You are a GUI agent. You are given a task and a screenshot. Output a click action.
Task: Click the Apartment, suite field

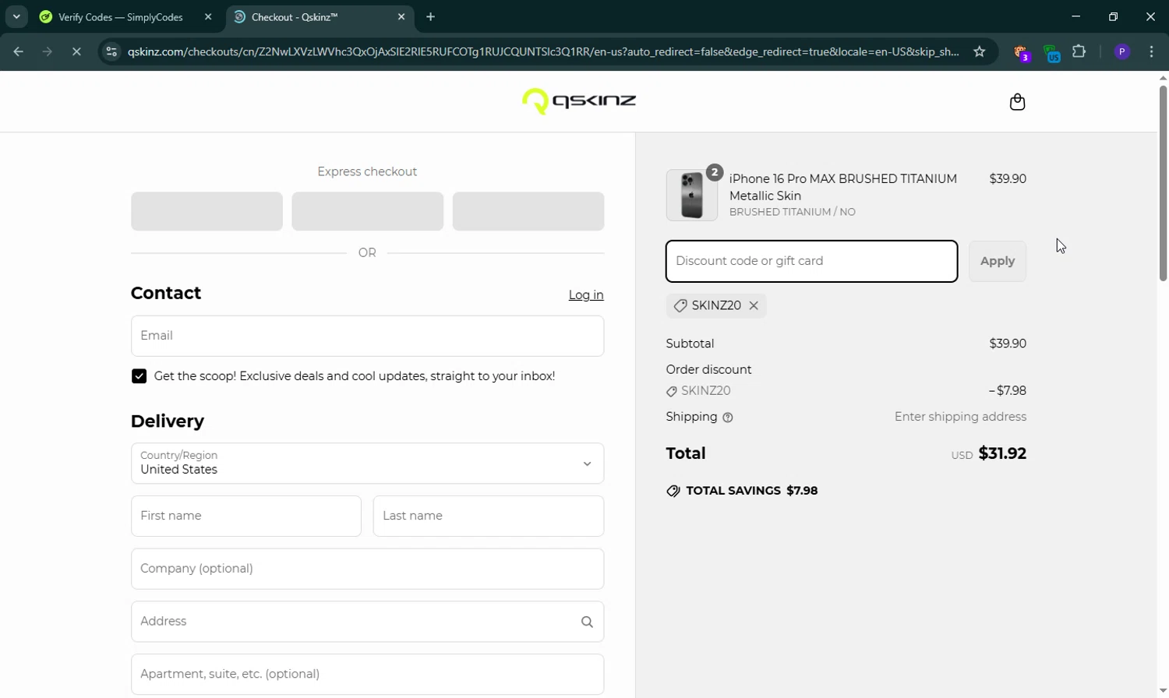click(x=367, y=674)
